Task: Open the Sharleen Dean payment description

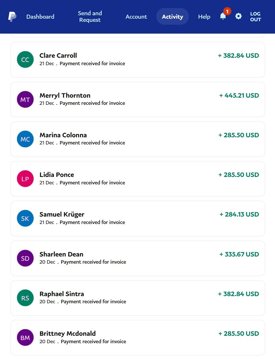Action: 93,262
